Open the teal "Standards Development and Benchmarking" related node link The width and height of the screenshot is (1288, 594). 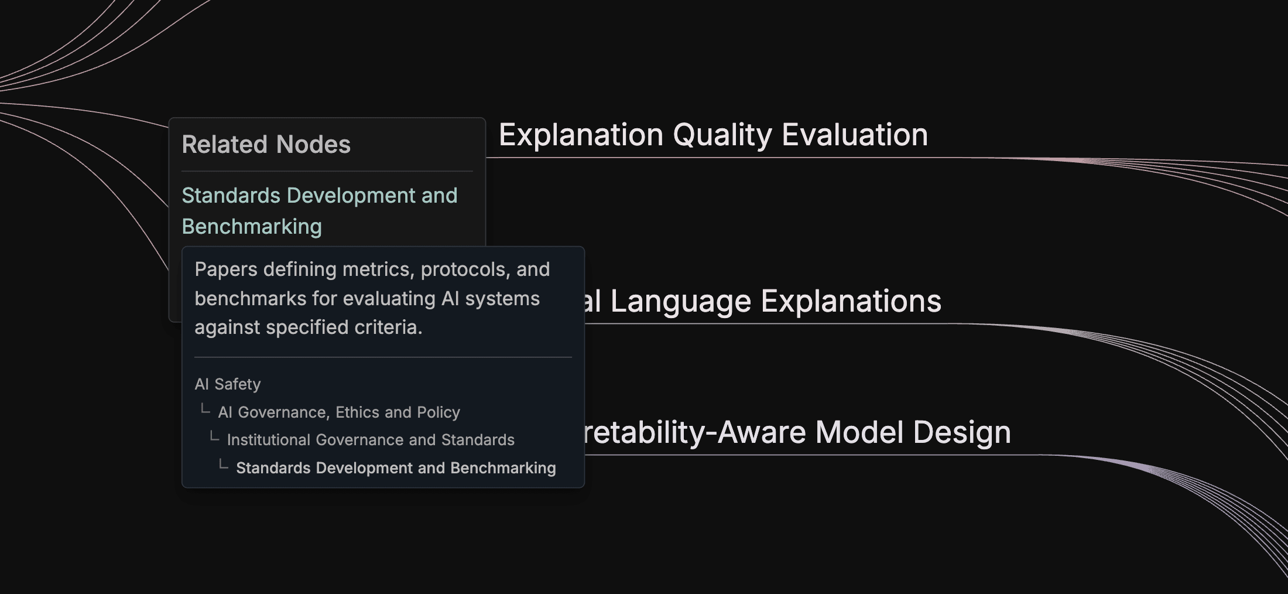319,210
